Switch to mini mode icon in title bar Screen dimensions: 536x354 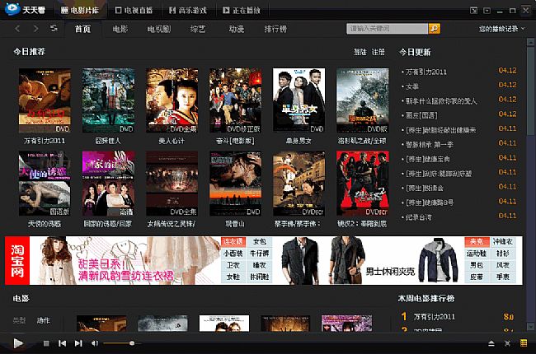pos(473,11)
